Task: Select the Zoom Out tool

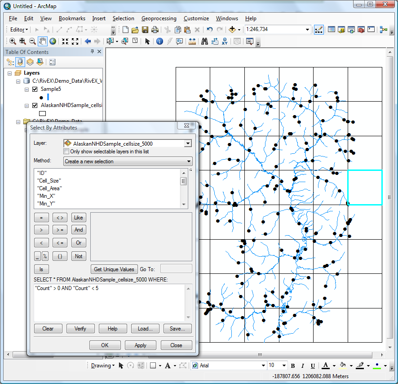Action: point(32,41)
